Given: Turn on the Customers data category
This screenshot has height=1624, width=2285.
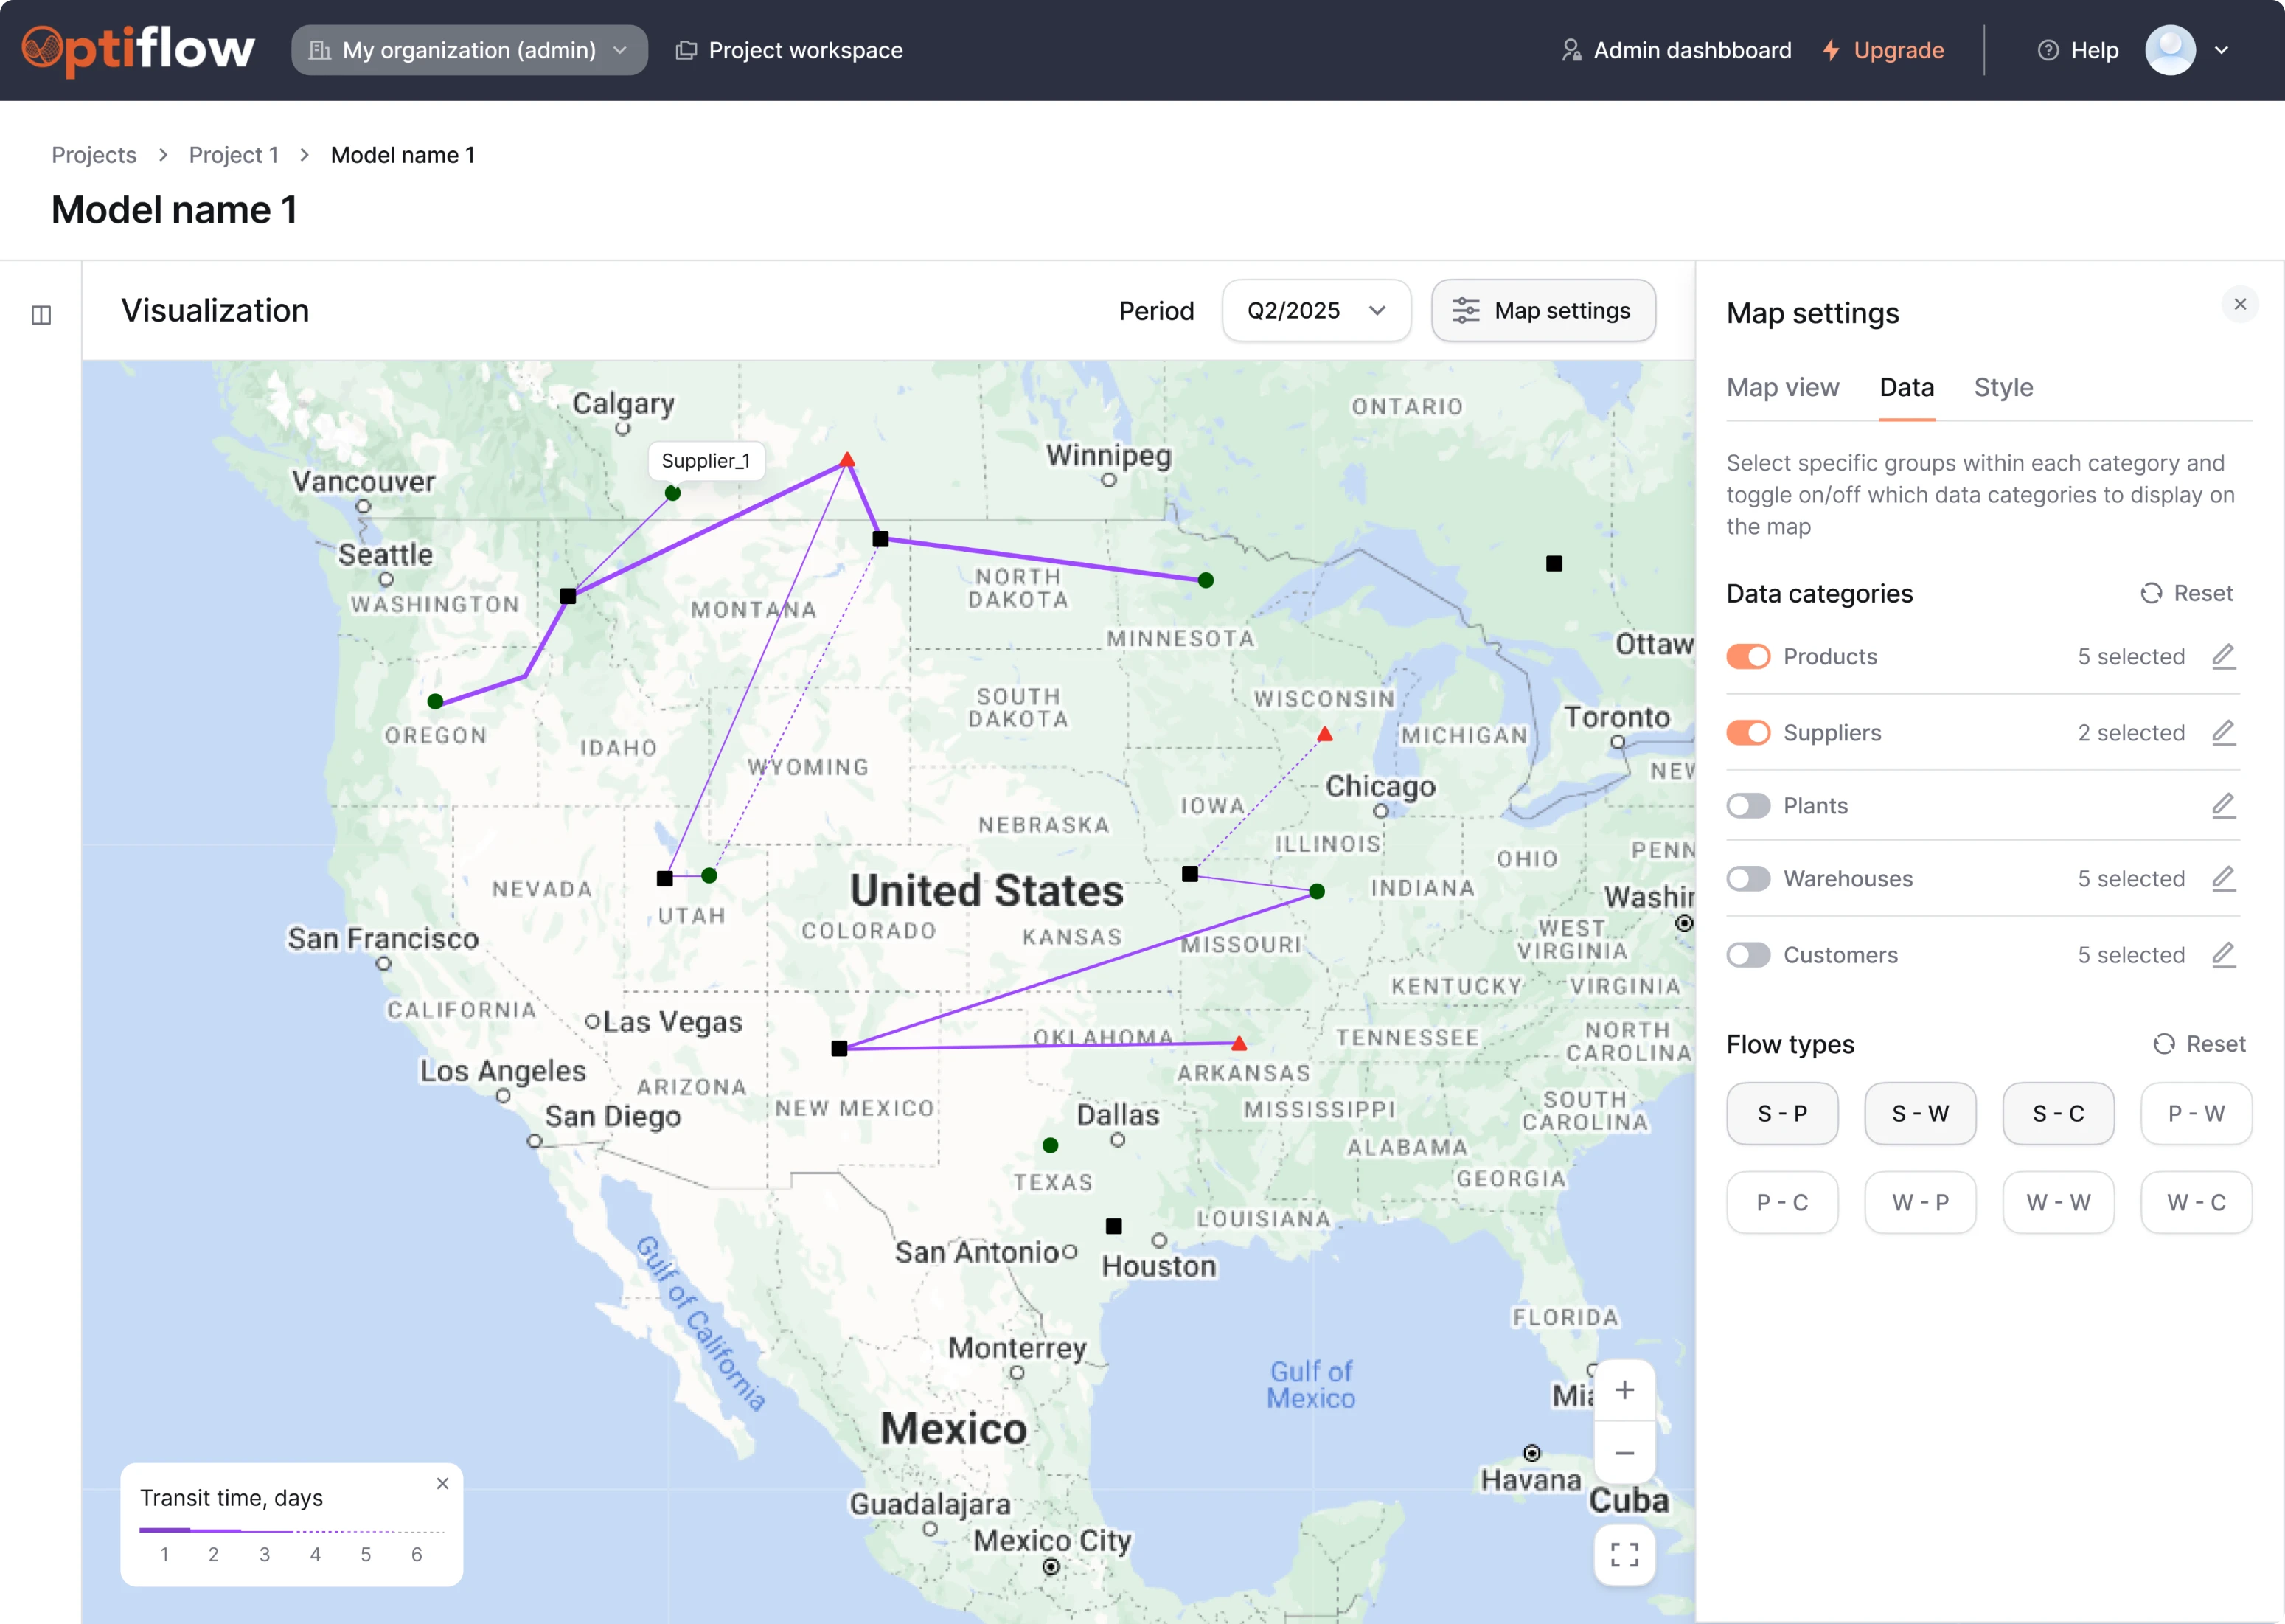Looking at the screenshot, I should coord(1748,955).
